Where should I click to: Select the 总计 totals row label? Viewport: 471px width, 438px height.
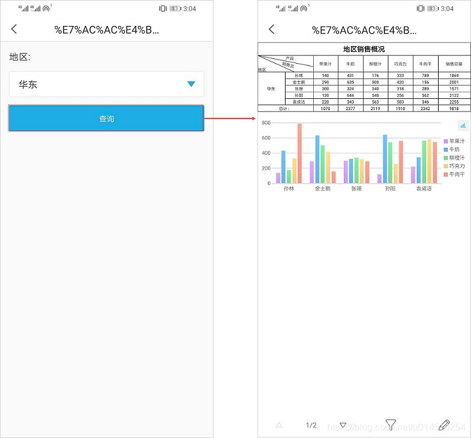point(284,108)
